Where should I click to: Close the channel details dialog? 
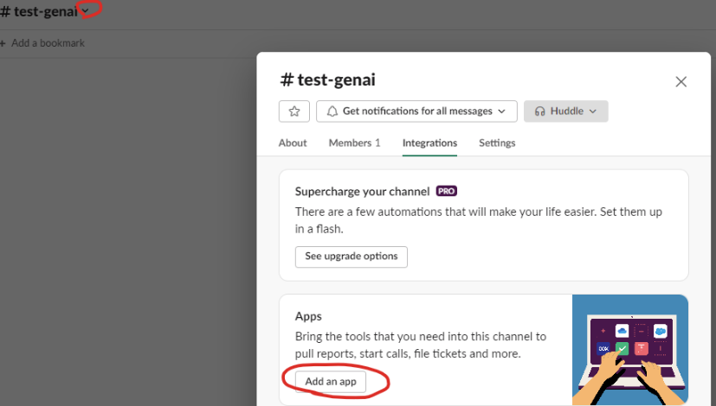(681, 82)
